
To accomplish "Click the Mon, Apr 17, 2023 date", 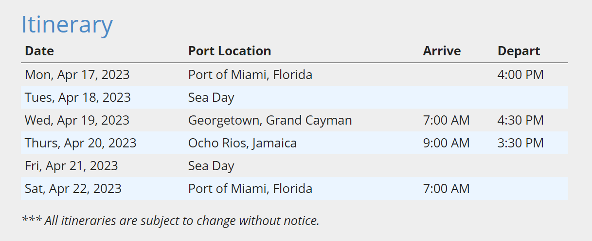I will tap(77, 75).
